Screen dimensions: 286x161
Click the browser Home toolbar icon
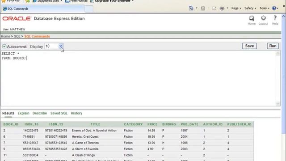191,8
